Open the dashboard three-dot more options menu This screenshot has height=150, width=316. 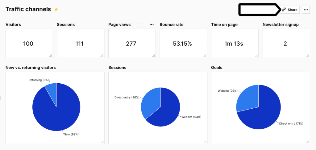306,10
